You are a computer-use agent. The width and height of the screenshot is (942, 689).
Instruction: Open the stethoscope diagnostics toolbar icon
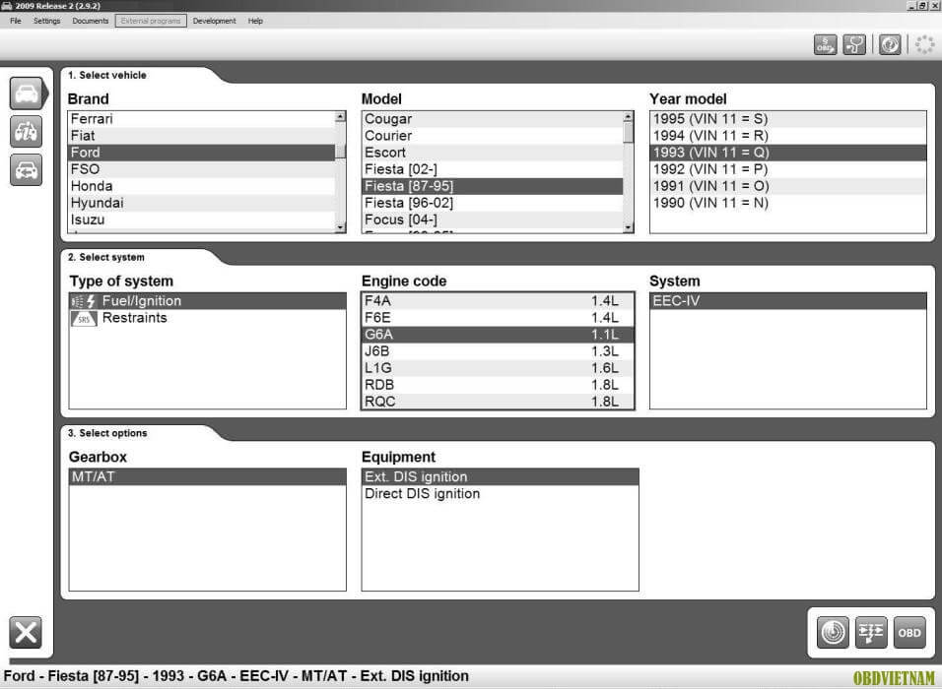[x=854, y=44]
